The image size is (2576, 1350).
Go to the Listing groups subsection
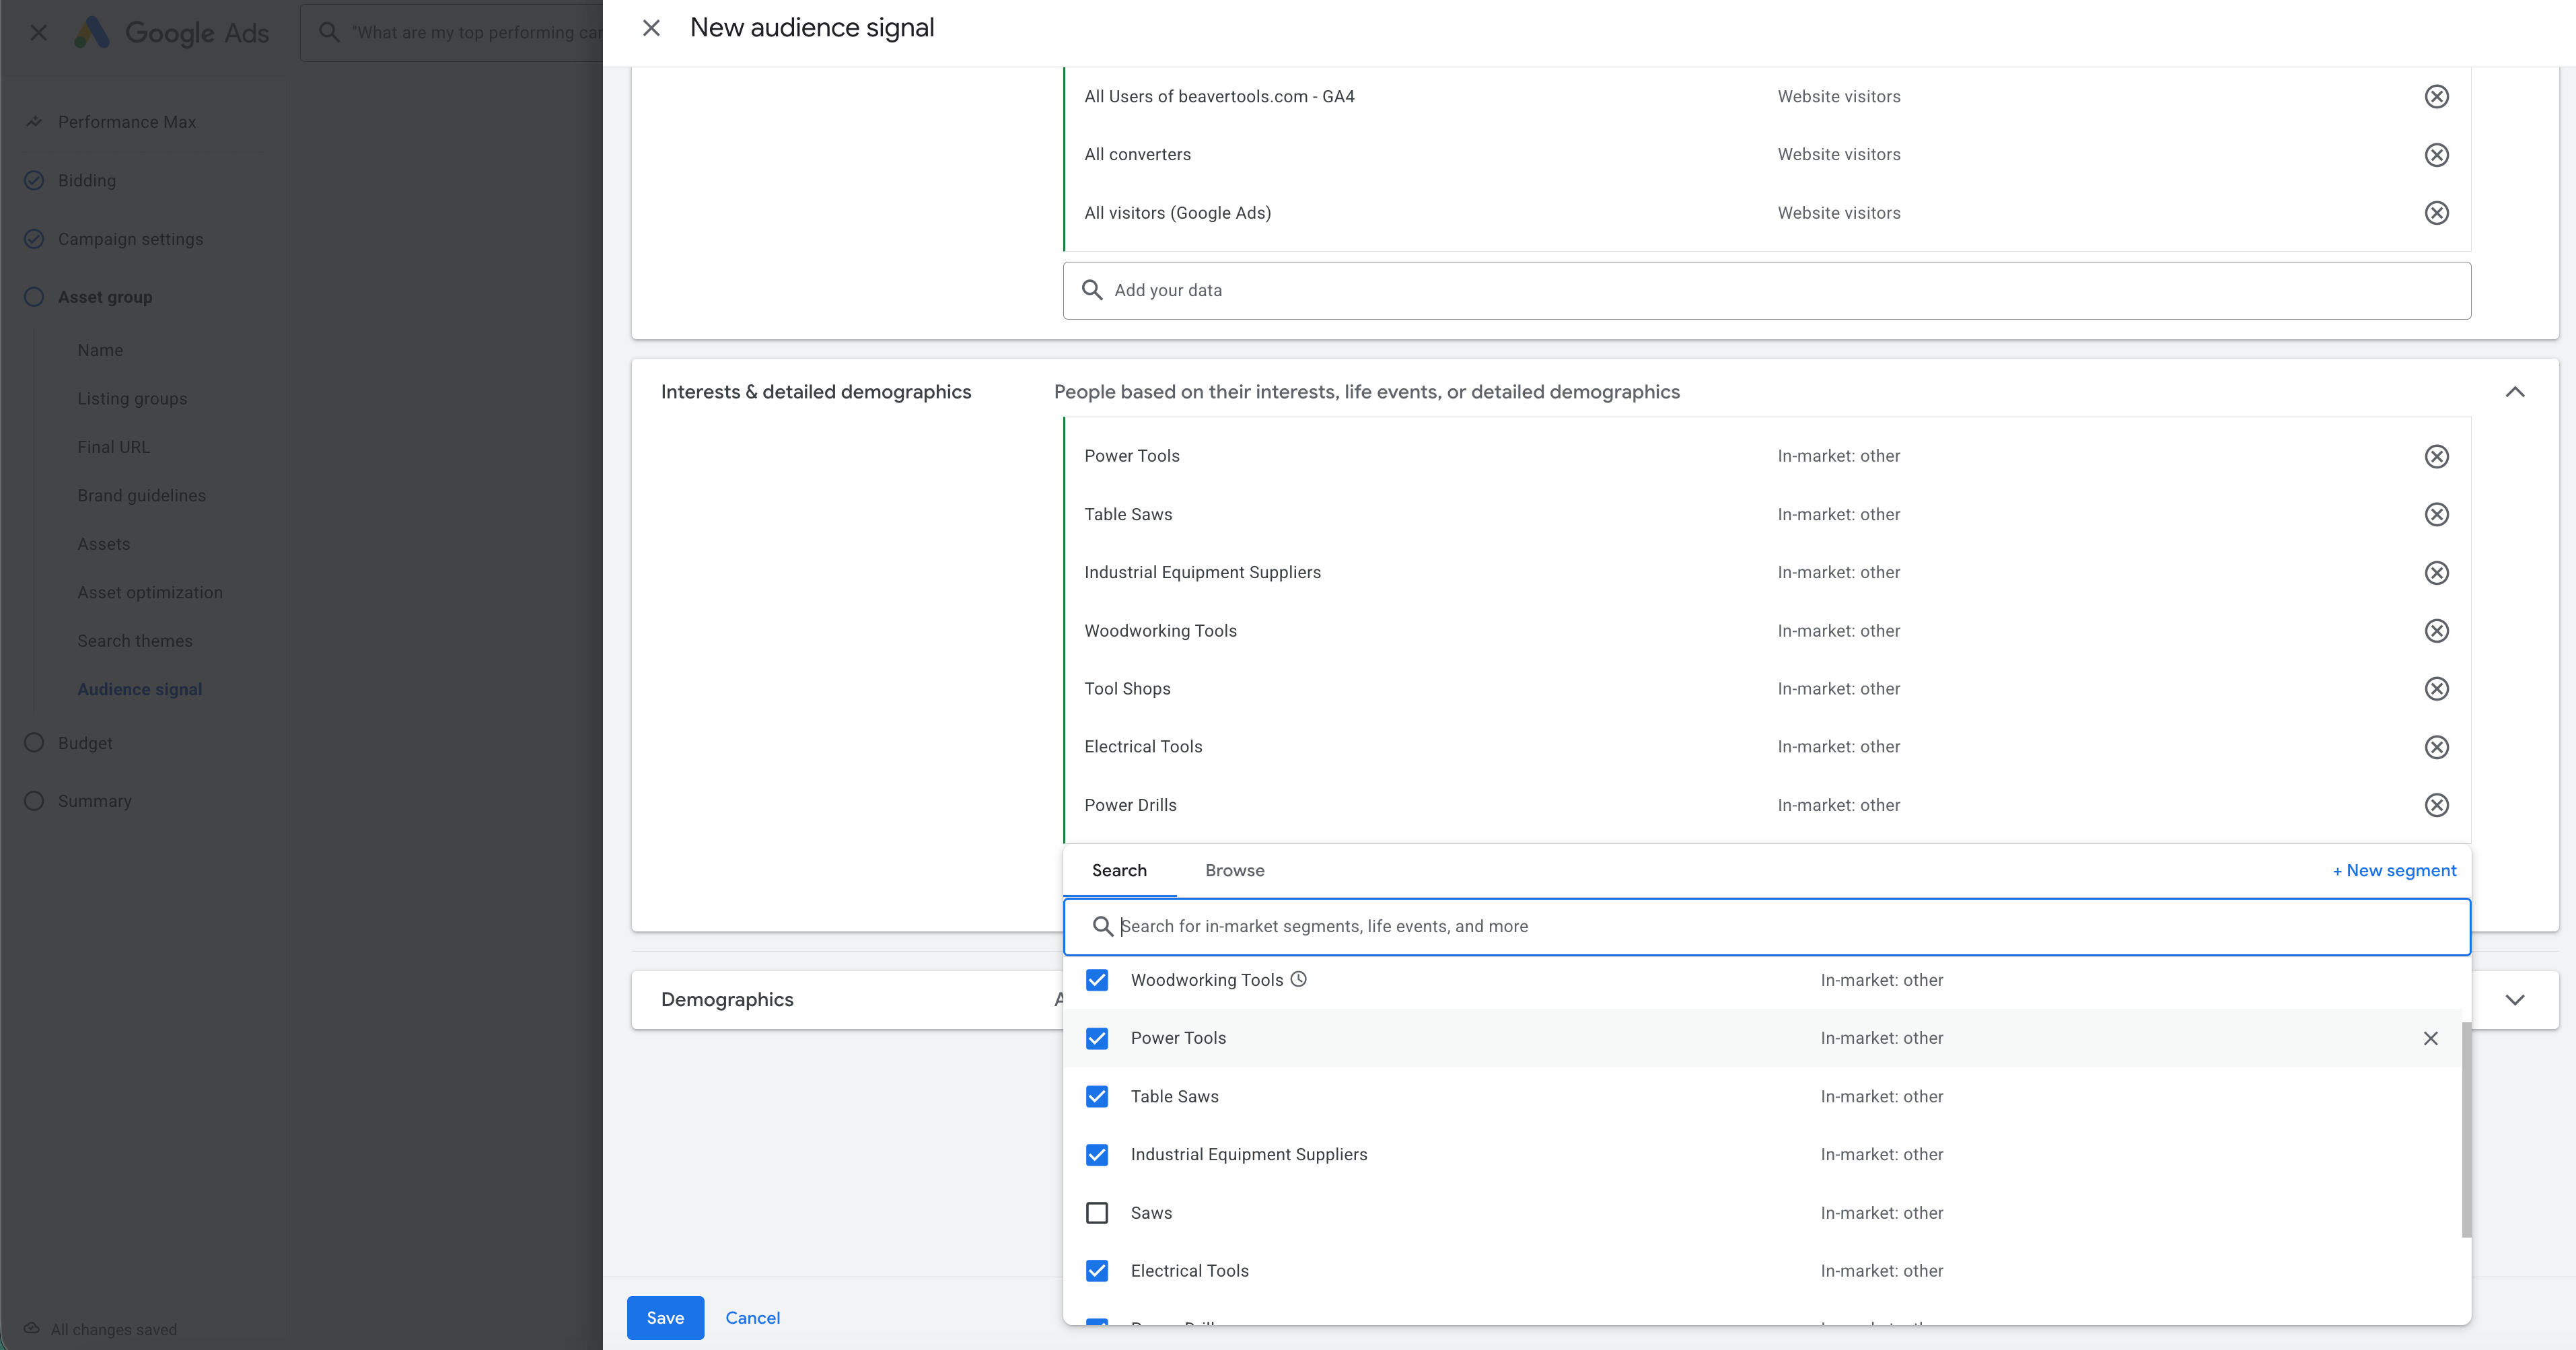pos(132,398)
